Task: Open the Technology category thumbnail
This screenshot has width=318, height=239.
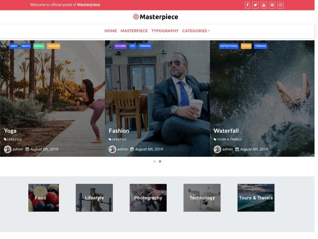Action: 202,198
